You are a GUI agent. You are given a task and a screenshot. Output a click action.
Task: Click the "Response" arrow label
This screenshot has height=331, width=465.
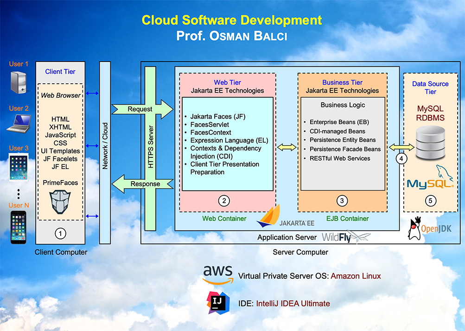(x=145, y=184)
